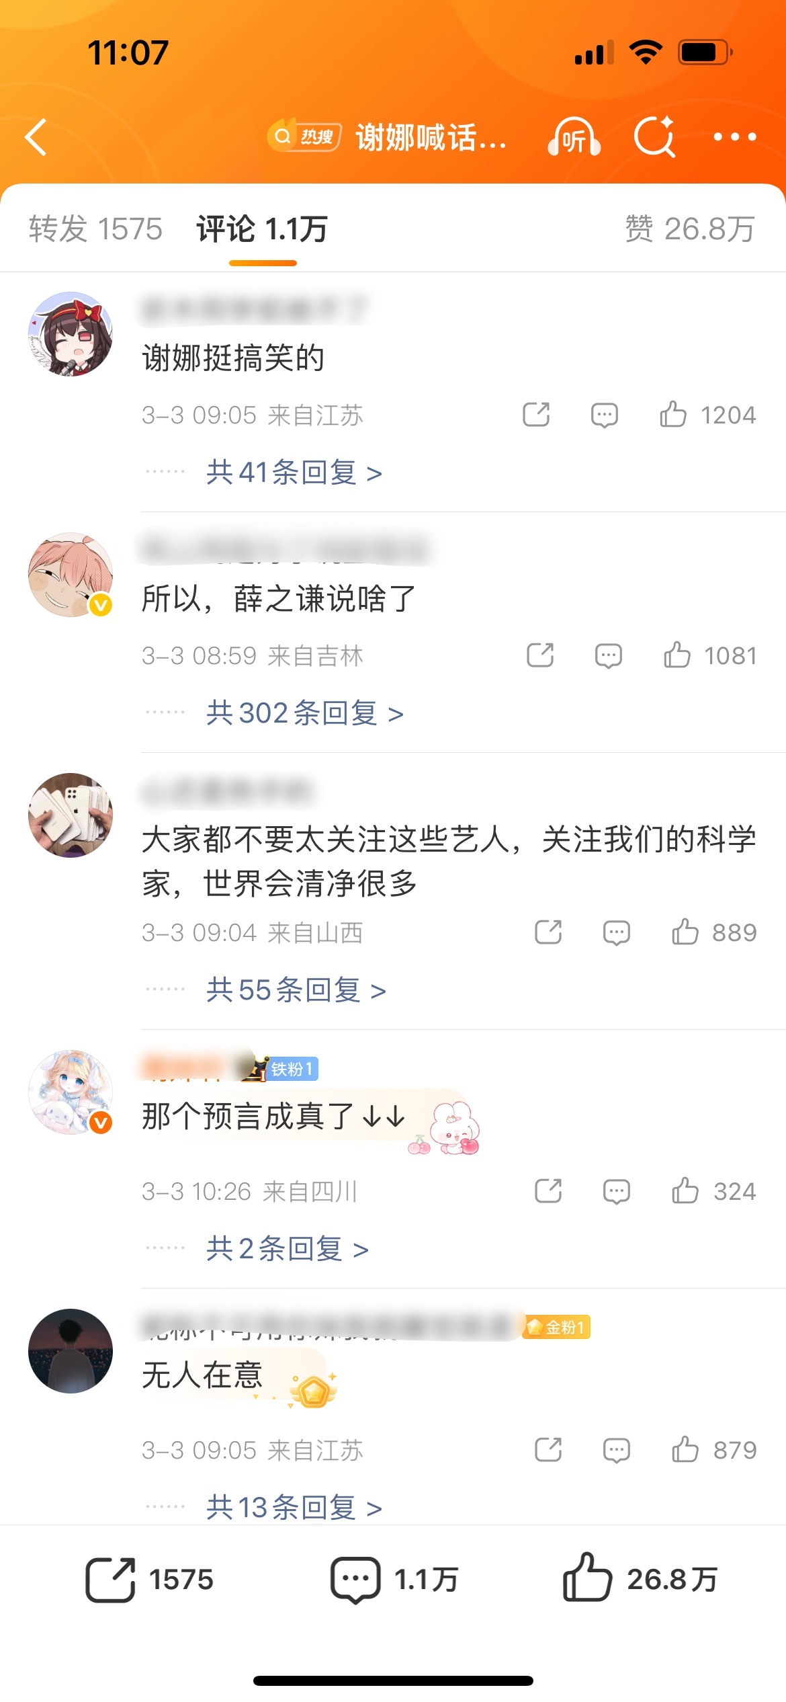Like the post with 26.8万 likes

(x=640, y=1578)
